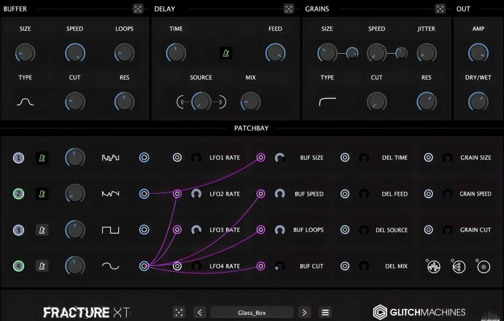Click the Glitchmachines logo
Viewport: 504px width, 321px height.
419,312
